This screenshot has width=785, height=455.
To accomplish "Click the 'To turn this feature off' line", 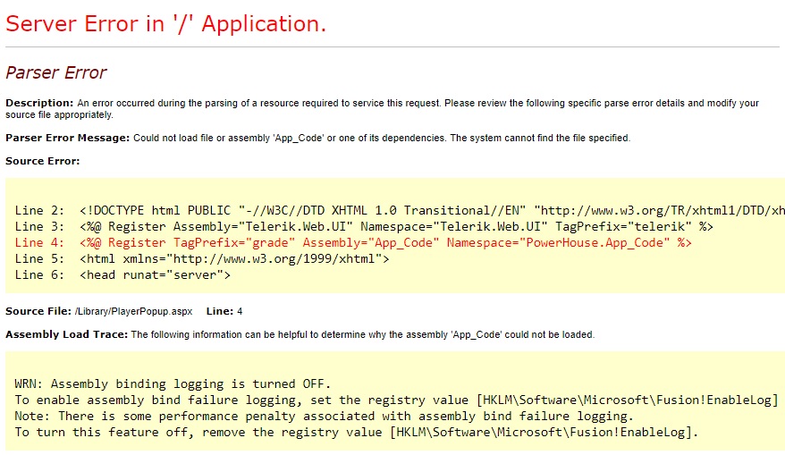I will tap(356, 433).
